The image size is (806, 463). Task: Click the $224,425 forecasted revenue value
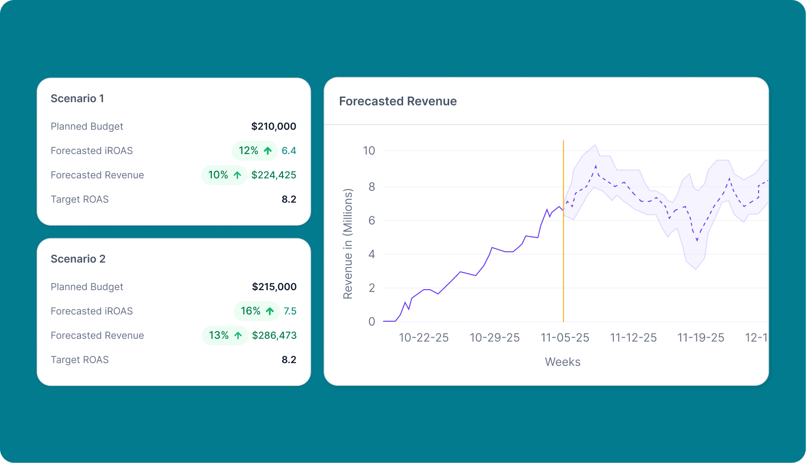(274, 175)
